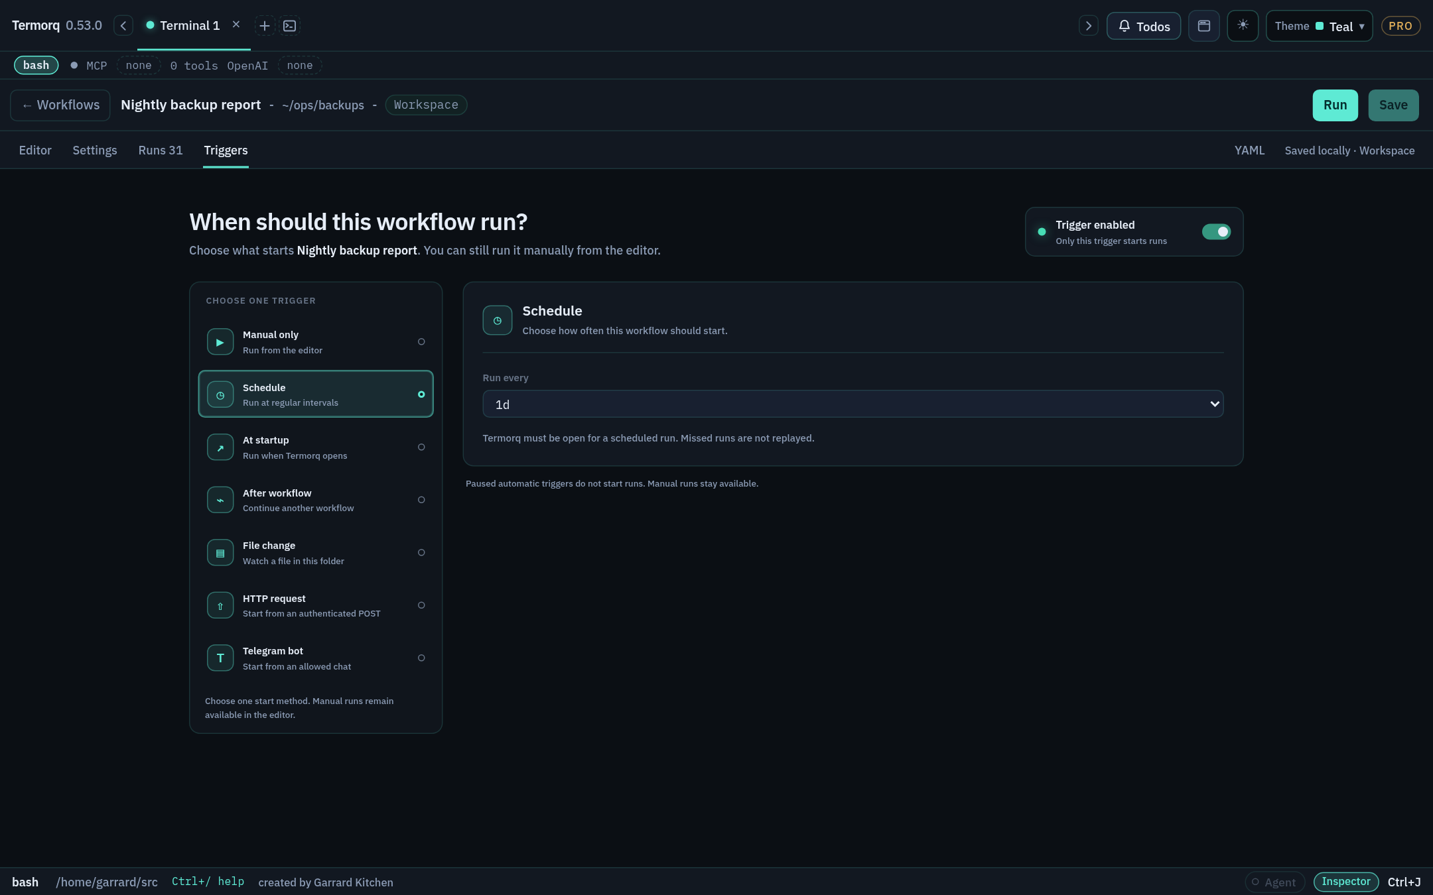Click the After workflow chain icon
Viewport: 1433px width, 895px height.
(220, 500)
